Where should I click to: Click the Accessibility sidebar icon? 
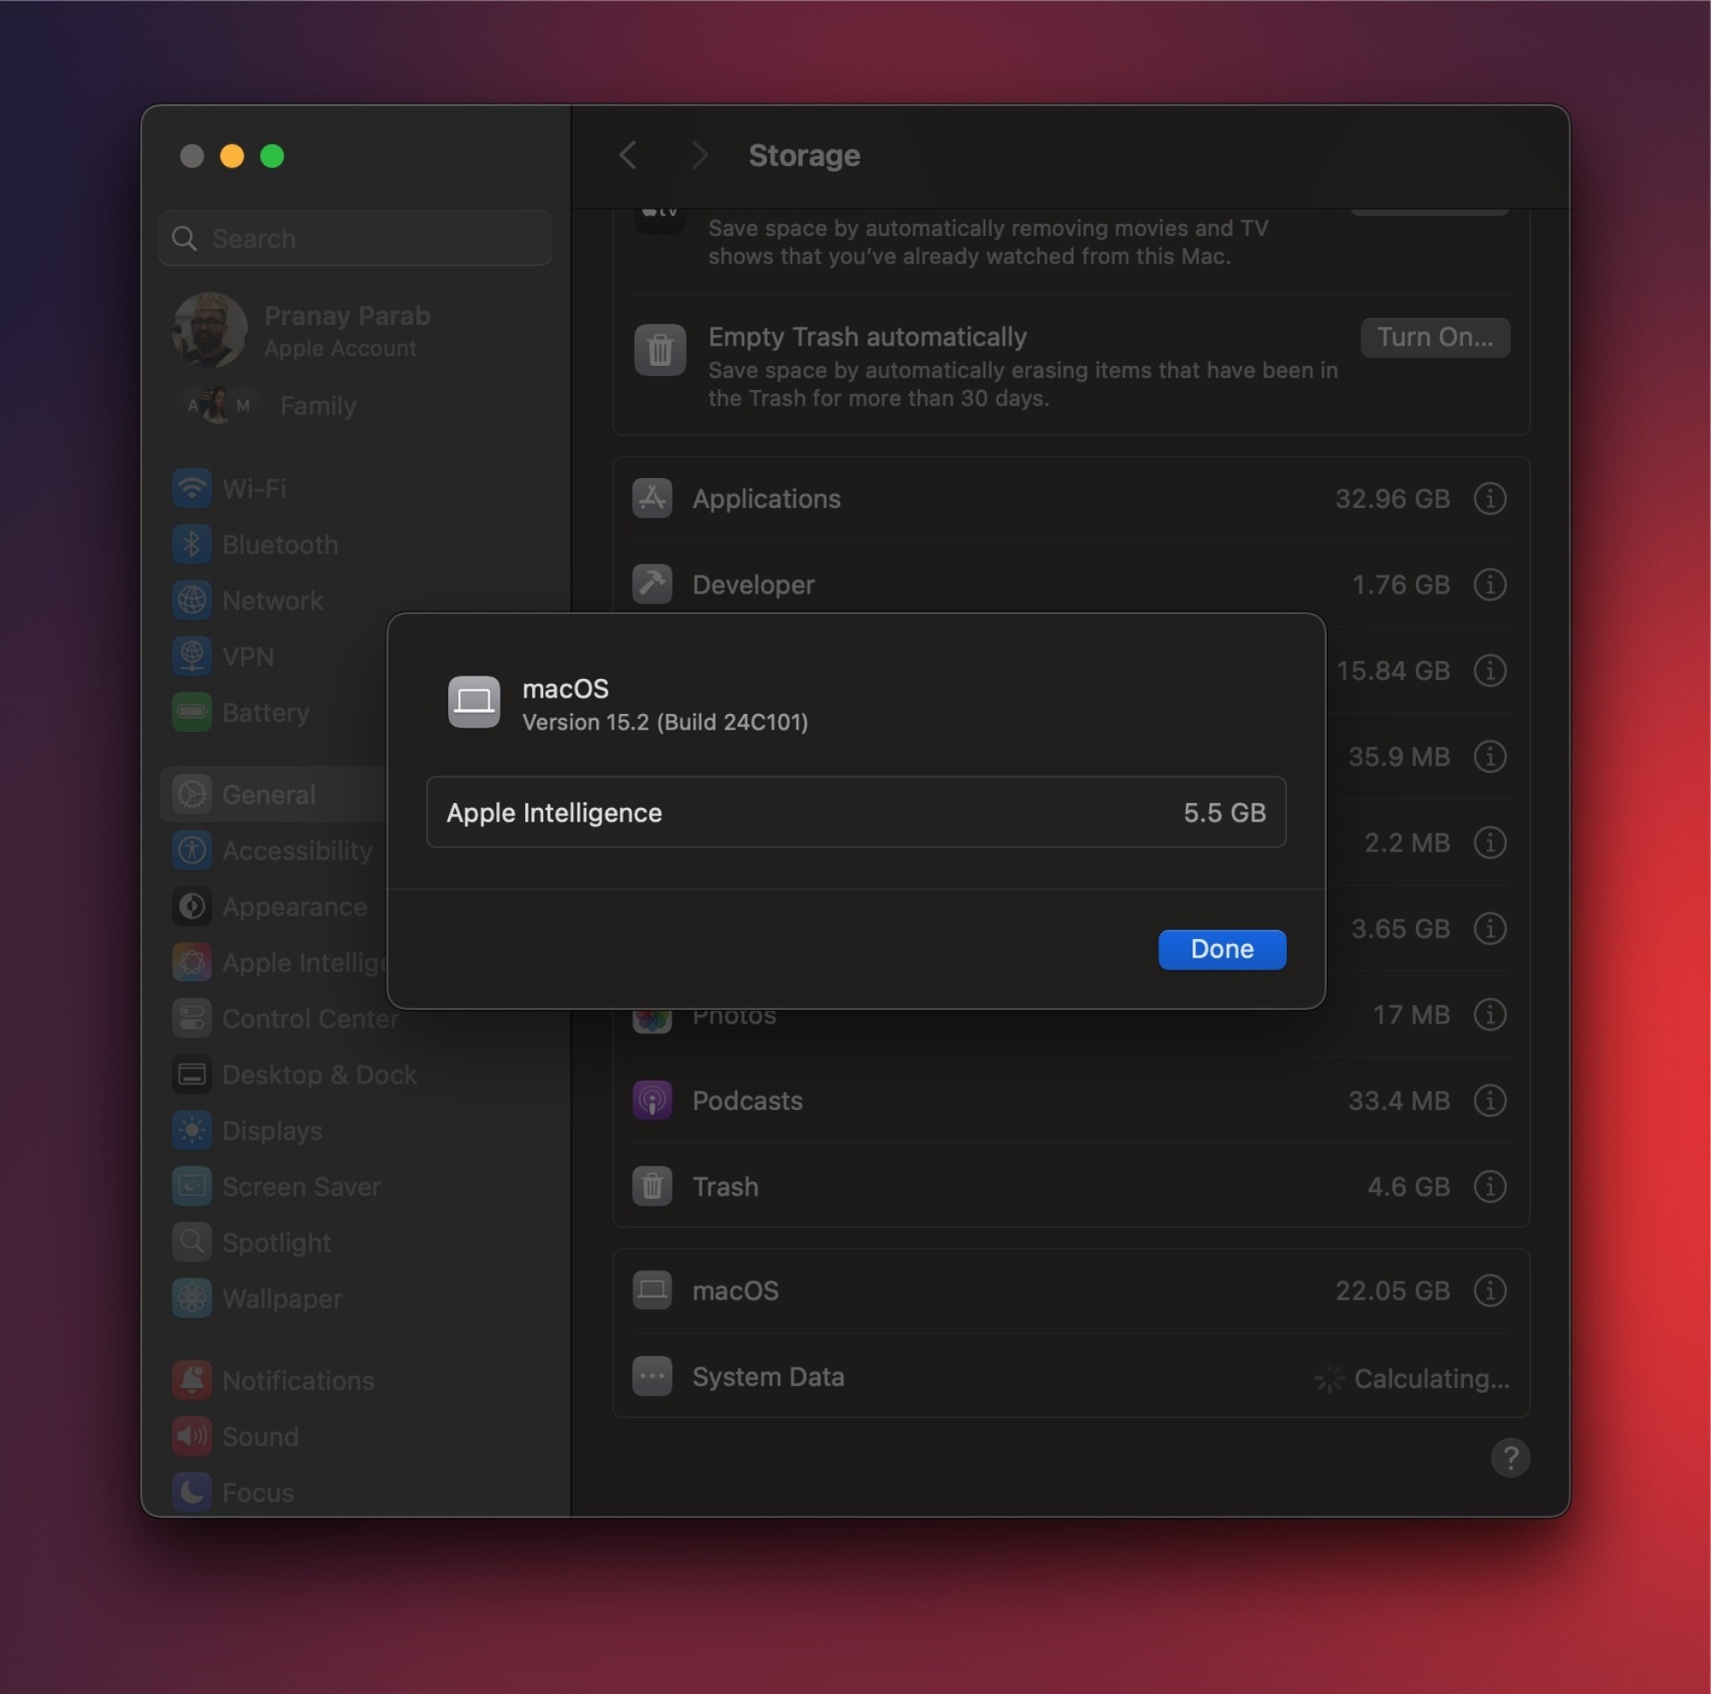tap(192, 851)
